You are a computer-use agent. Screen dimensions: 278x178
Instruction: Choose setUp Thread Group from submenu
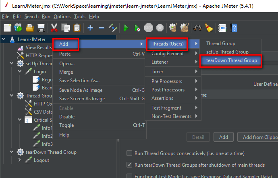click(230, 52)
